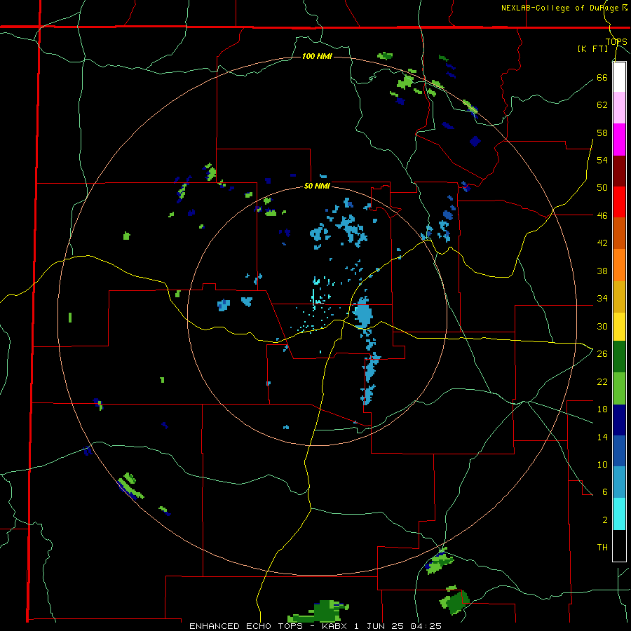
Task: Click the '1 JUN 25' date text
Action: (379, 626)
